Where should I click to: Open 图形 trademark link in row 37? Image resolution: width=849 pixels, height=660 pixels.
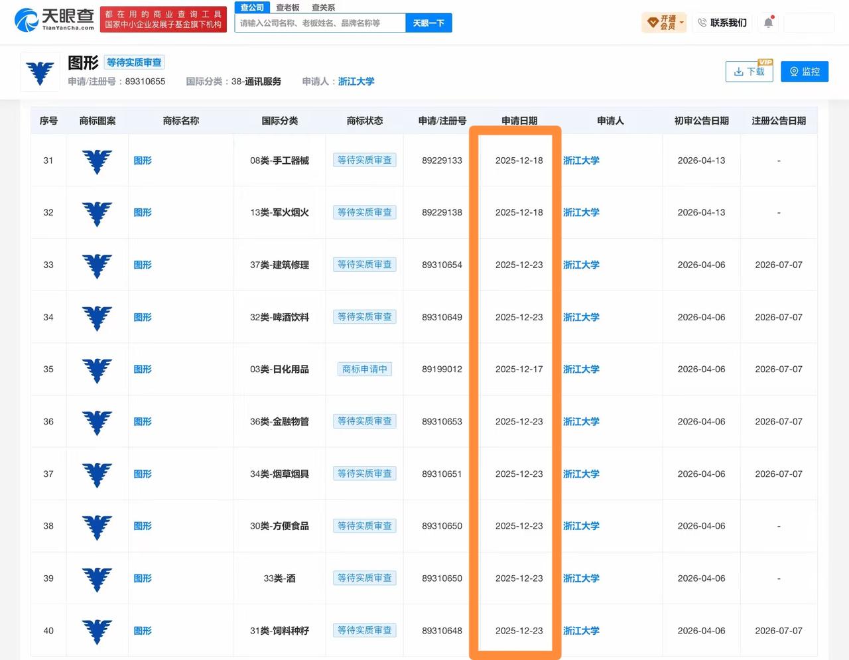(x=143, y=474)
